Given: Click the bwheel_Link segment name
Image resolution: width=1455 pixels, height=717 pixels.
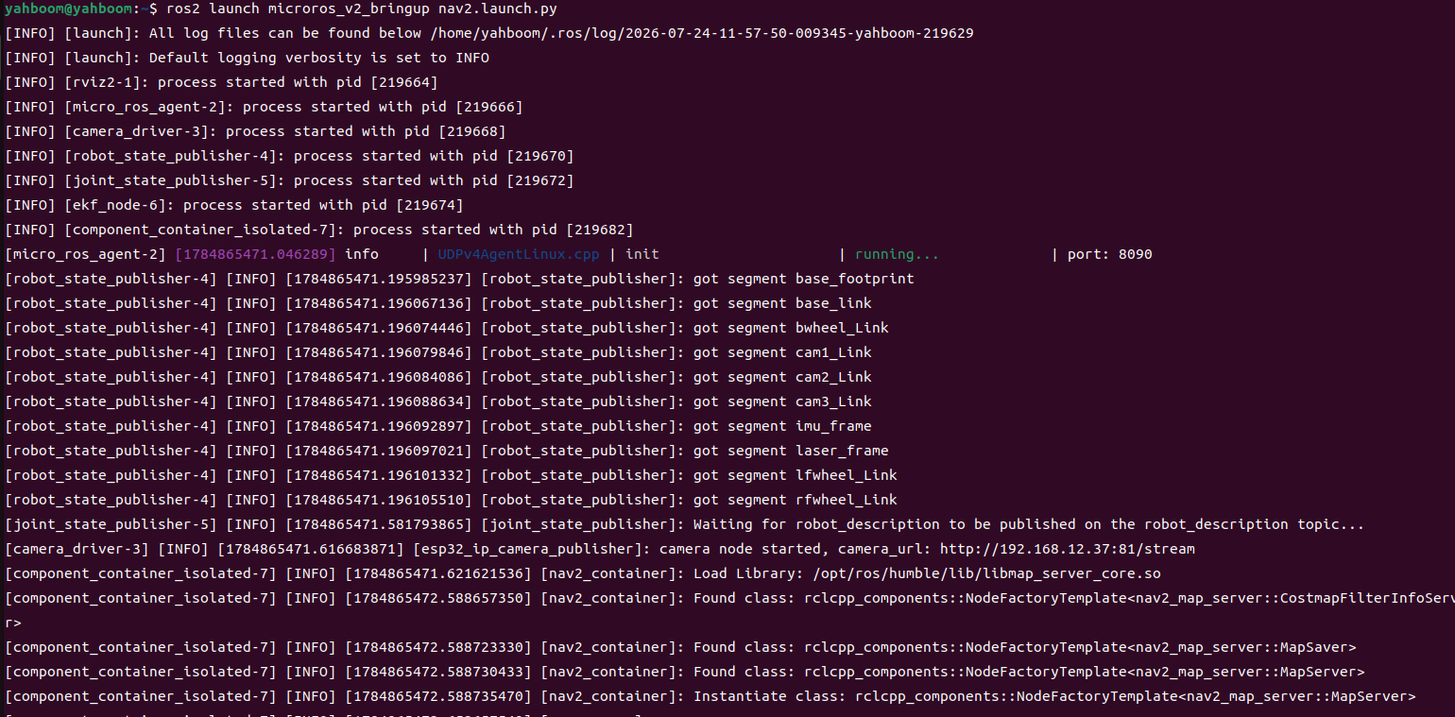Looking at the screenshot, I should (x=842, y=328).
